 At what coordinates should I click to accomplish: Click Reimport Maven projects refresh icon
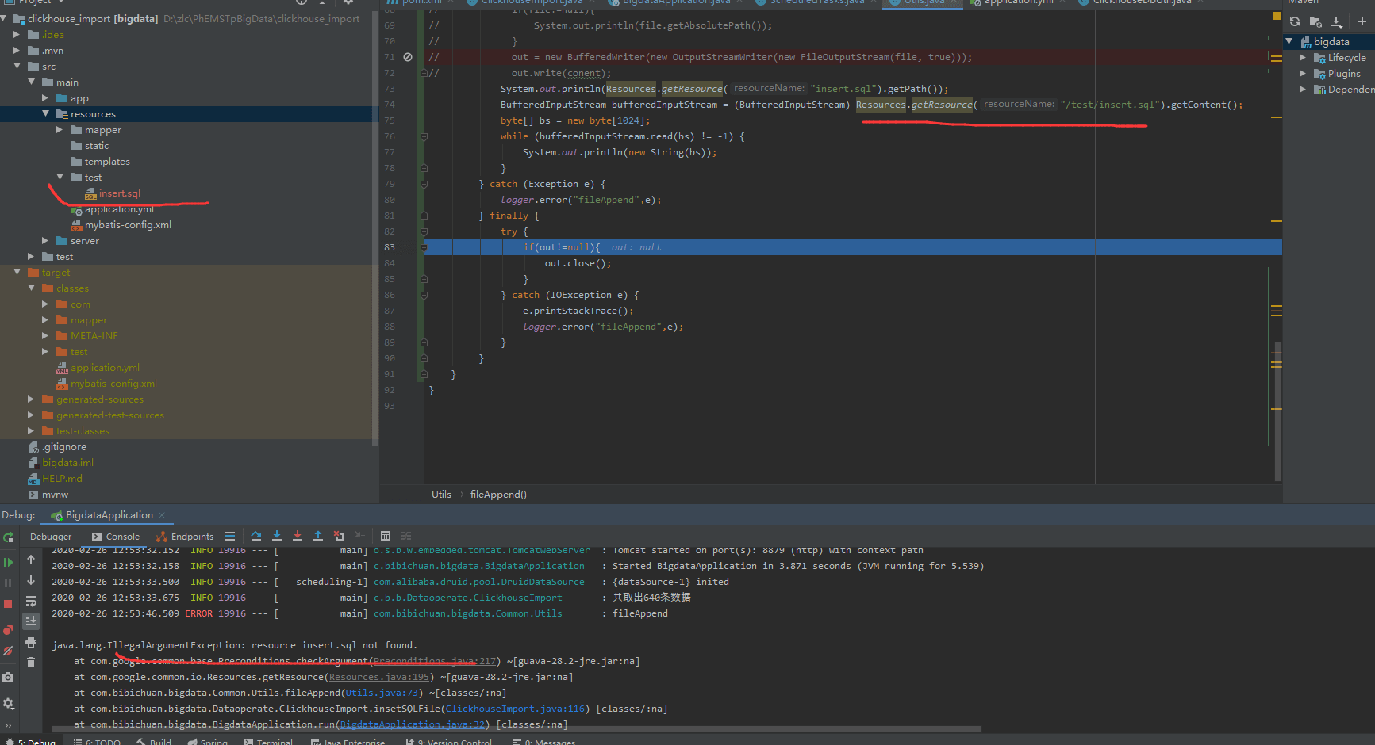[x=1295, y=21]
